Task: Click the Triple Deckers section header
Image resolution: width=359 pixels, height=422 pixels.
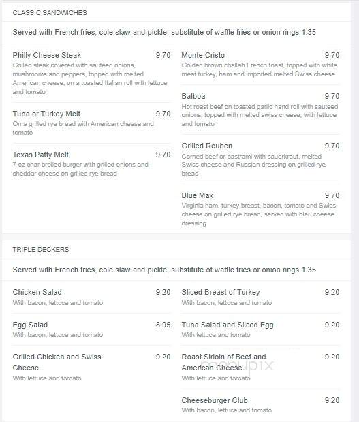Action: point(41,250)
